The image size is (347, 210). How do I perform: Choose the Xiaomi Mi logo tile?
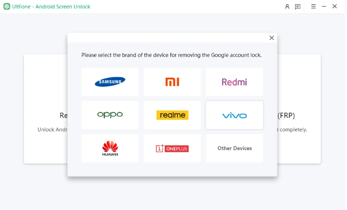[x=172, y=82]
